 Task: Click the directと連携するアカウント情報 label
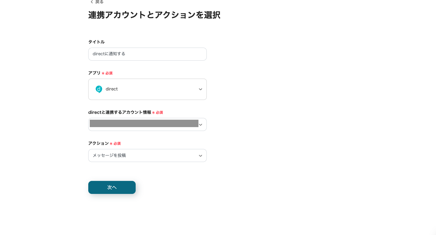tap(120, 112)
